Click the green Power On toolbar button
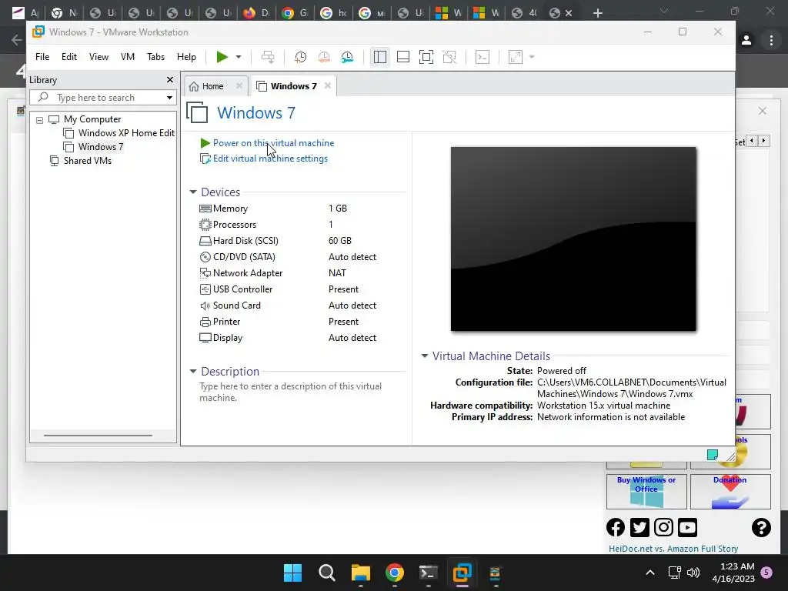 point(222,57)
